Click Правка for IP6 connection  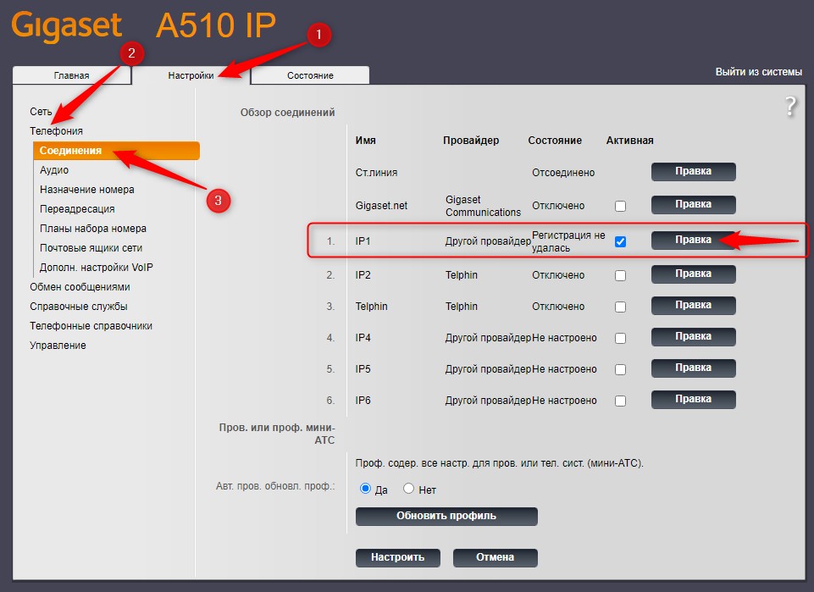pos(694,400)
